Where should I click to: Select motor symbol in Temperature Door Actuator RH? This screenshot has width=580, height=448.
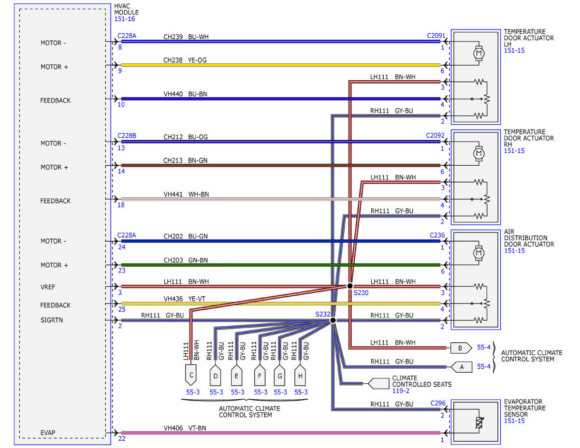click(479, 153)
